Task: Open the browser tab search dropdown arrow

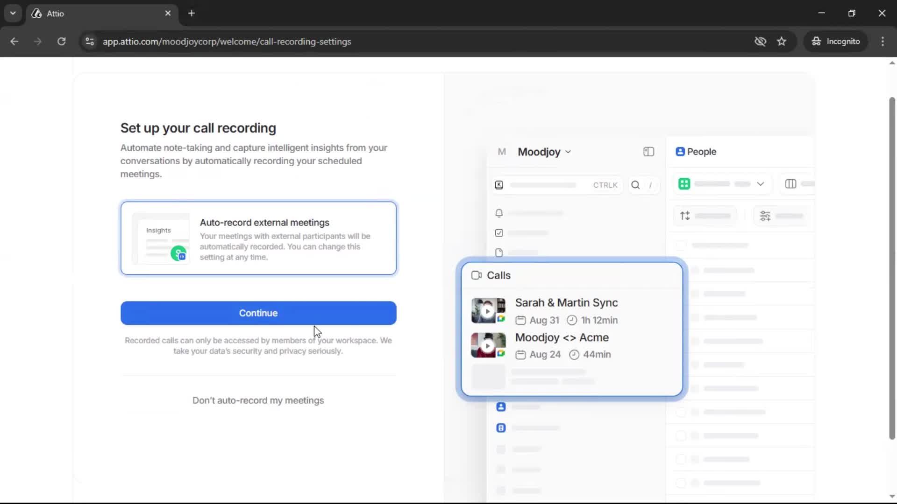Action: [x=13, y=13]
